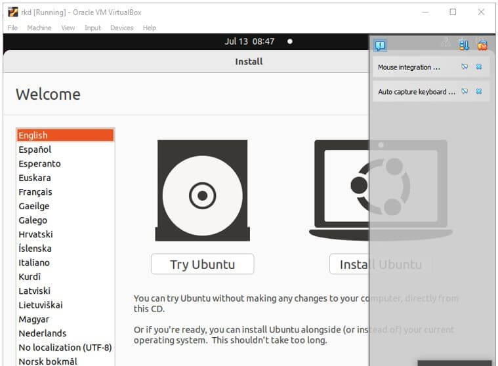498x366 pixels.
Task: Click the delete all notifications icon
Action: point(482,45)
